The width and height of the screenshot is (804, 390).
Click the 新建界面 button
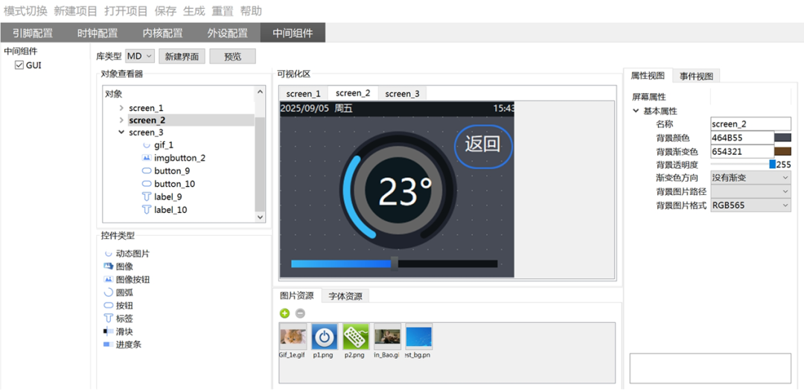182,57
